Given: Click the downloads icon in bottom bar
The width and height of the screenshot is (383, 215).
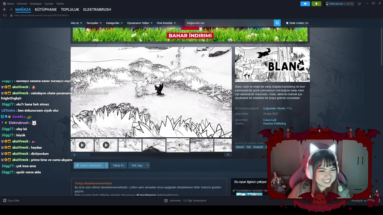Looking at the screenshot, I should coord(166,201).
